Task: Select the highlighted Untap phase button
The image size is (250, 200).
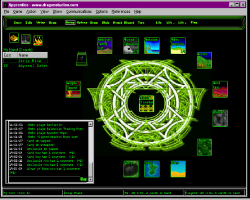Action: click(70, 22)
